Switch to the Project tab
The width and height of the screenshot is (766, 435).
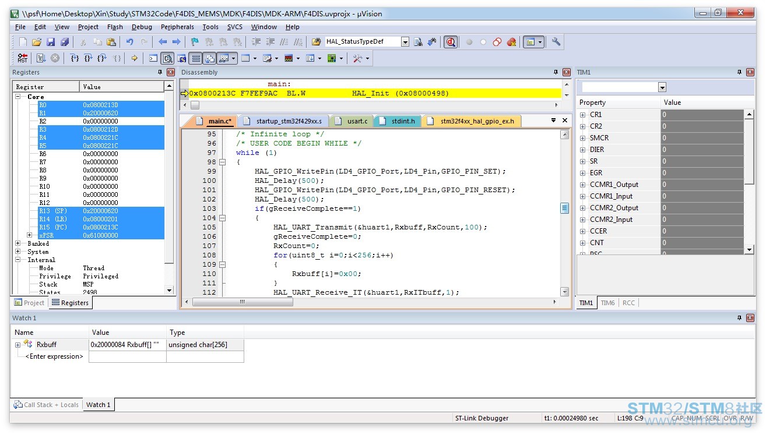[29, 303]
